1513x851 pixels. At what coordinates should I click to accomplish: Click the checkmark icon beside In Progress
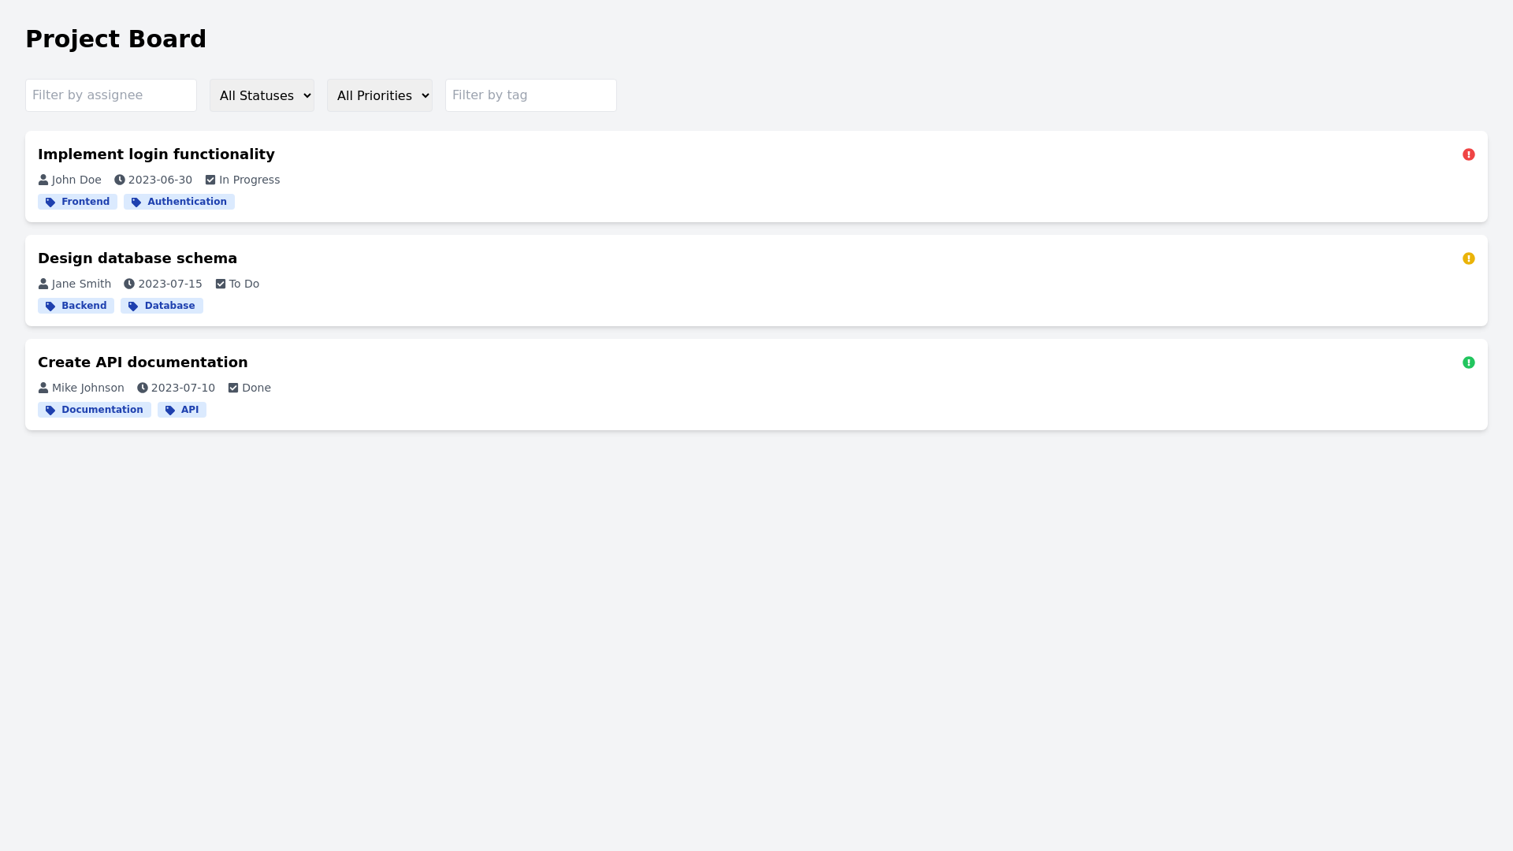210,180
